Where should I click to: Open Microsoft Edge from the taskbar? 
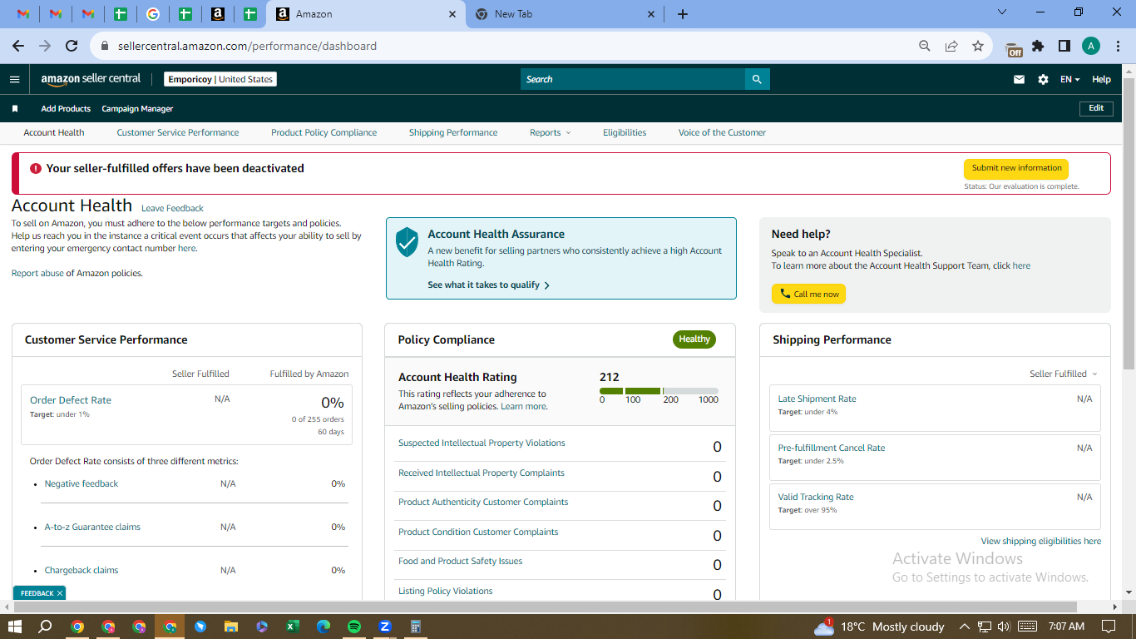click(x=324, y=627)
